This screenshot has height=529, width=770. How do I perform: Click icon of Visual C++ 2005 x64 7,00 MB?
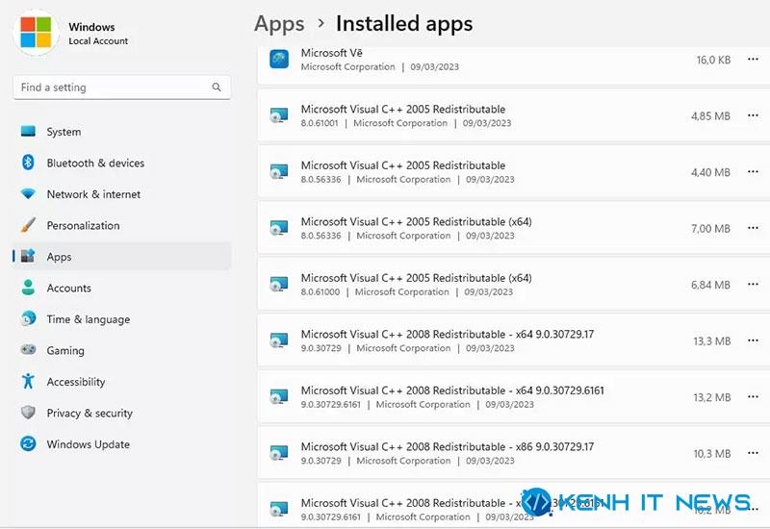[279, 228]
